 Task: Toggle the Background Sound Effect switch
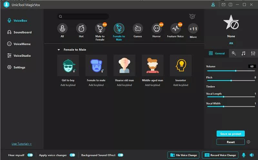pos(121,155)
